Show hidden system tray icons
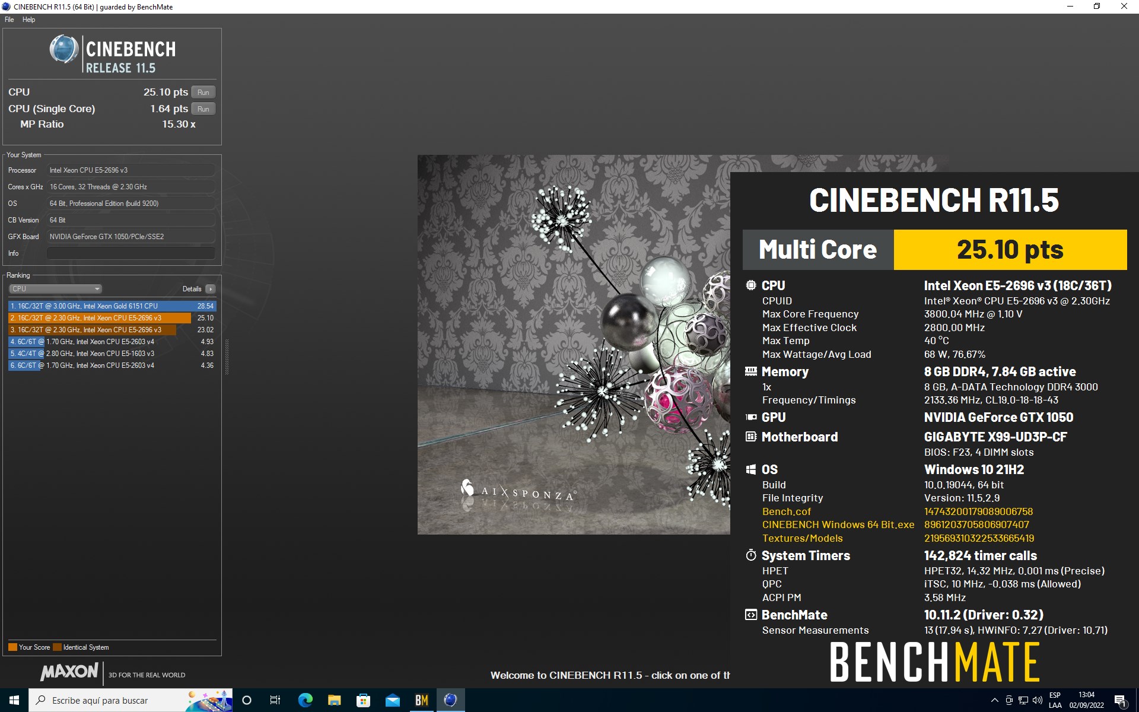This screenshot has height=712, width=1139. 995,700
